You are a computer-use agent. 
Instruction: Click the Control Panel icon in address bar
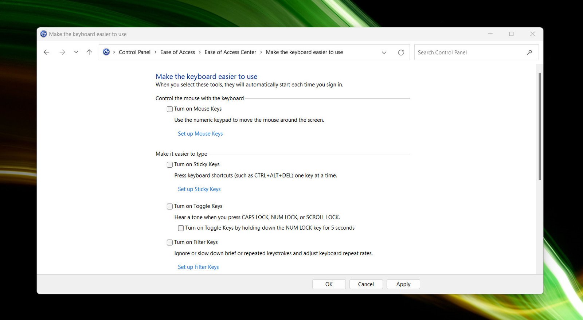[x=106, y=52]
